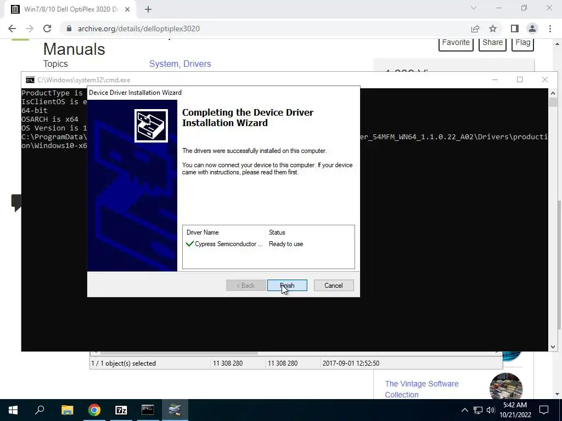This screenshot has width=562, height=421.
Task: Open Chrome tab search chevron
Action: point(474,8)
